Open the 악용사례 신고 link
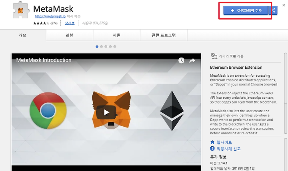The width and height of the screenshot is (288, 171). (x=228, y=149)
